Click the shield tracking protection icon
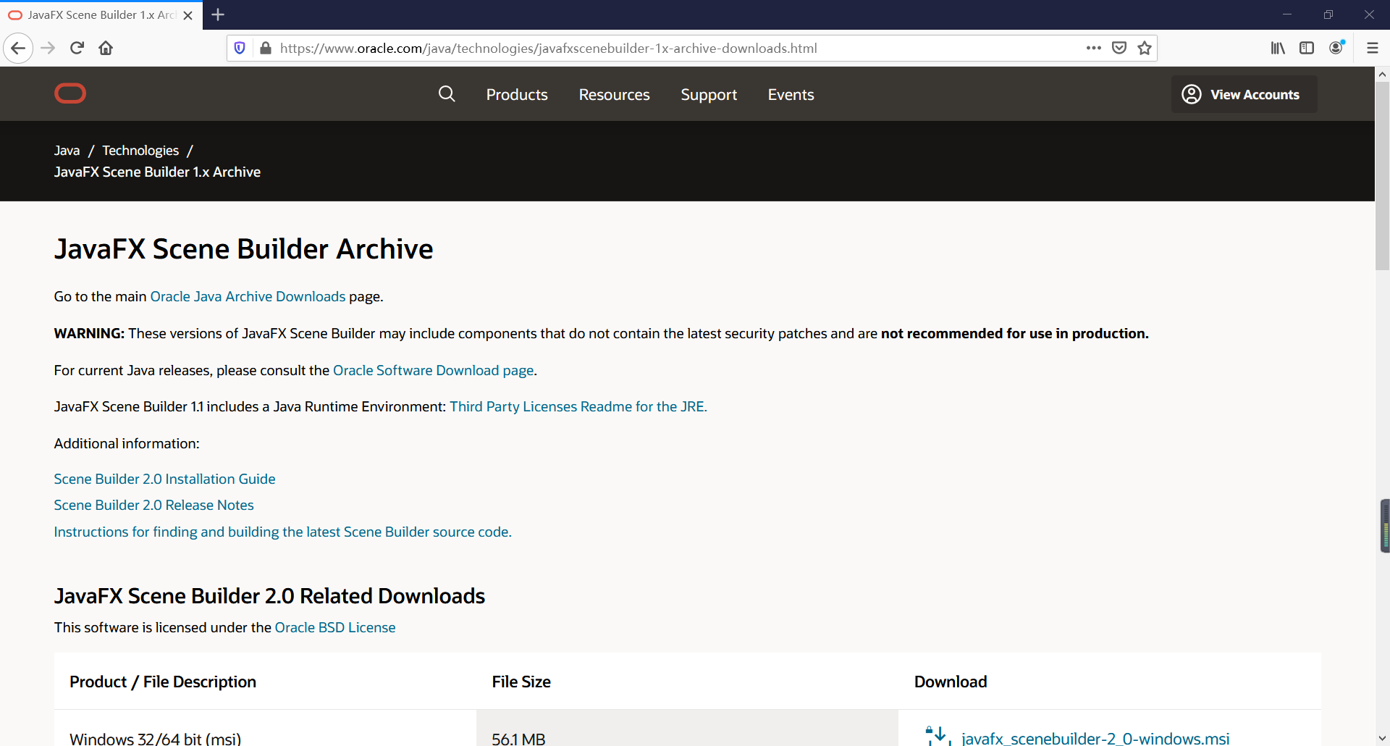This screenshot has height=746, width=1390. (x=240, y=48)
